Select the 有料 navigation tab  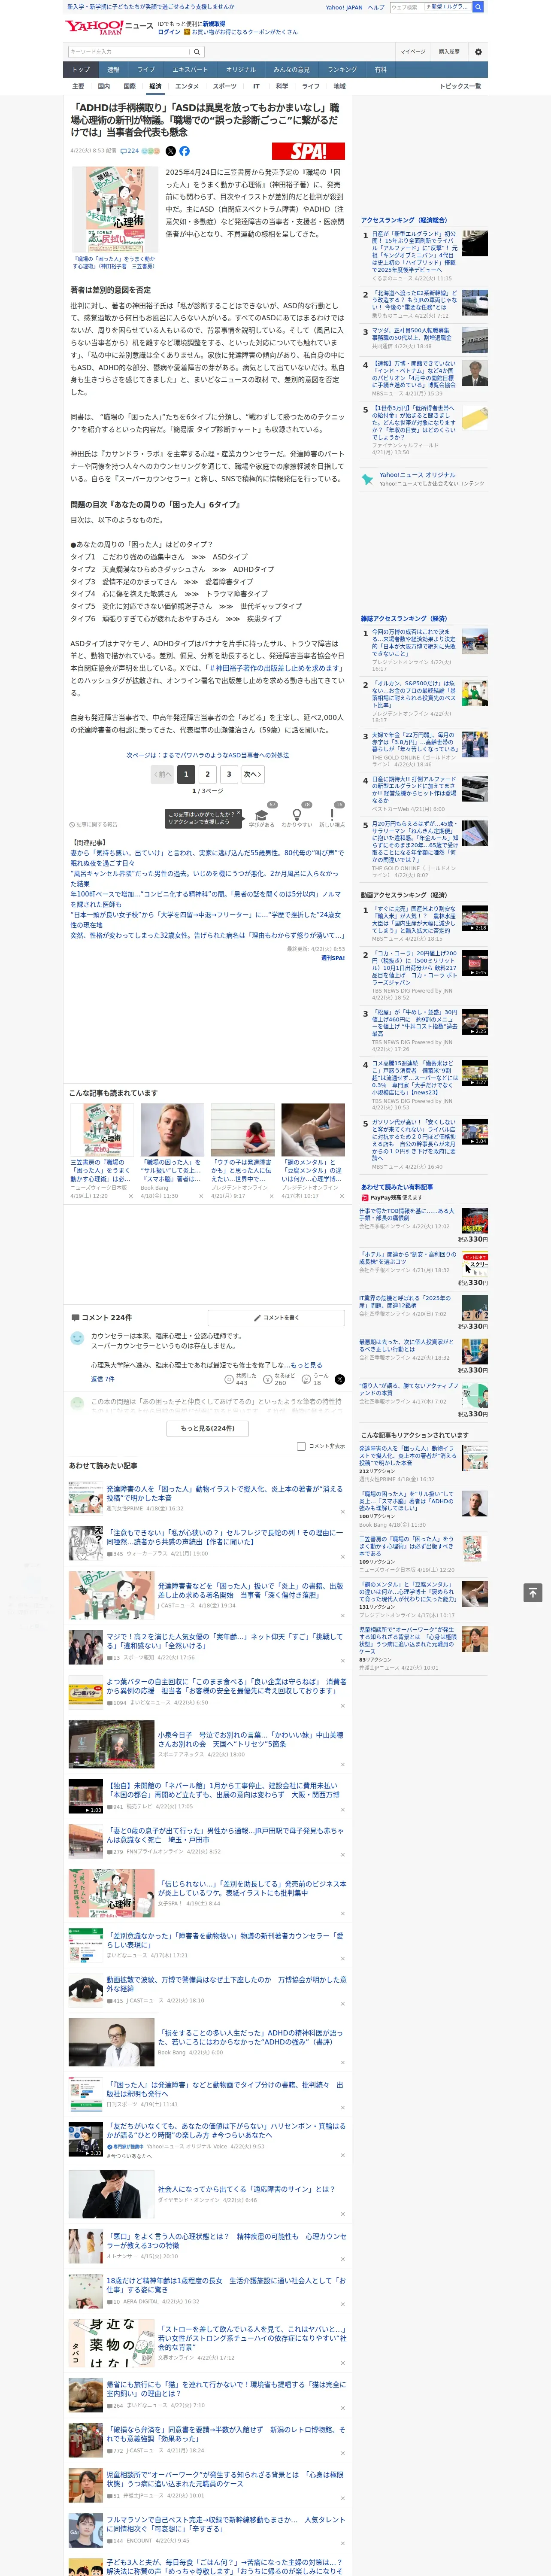point(380,70)
